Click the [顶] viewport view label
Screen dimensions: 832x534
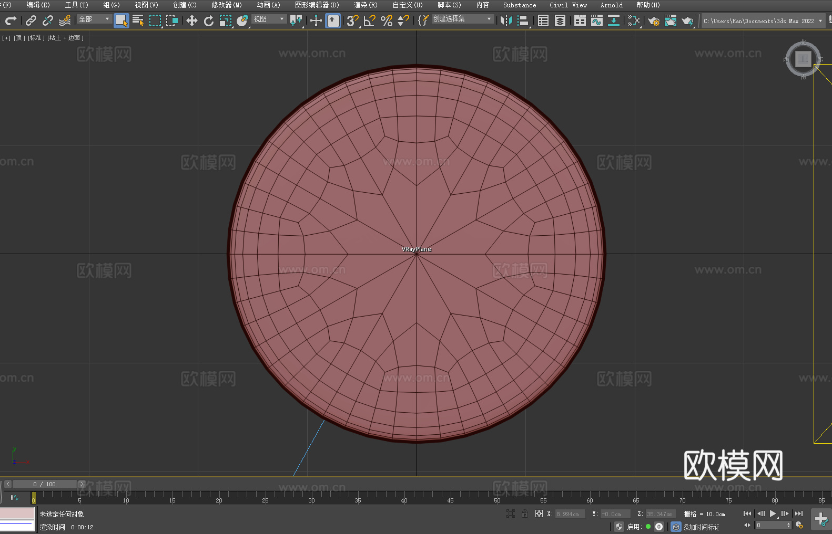[x=19, y=38]
